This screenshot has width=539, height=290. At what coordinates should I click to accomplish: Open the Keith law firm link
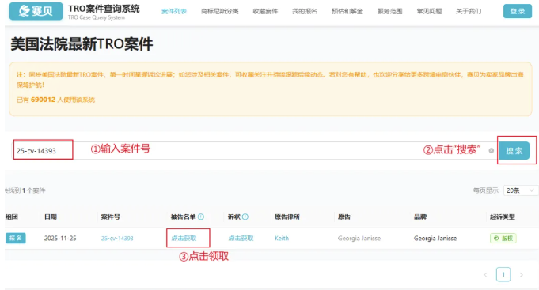coord(282,238)
